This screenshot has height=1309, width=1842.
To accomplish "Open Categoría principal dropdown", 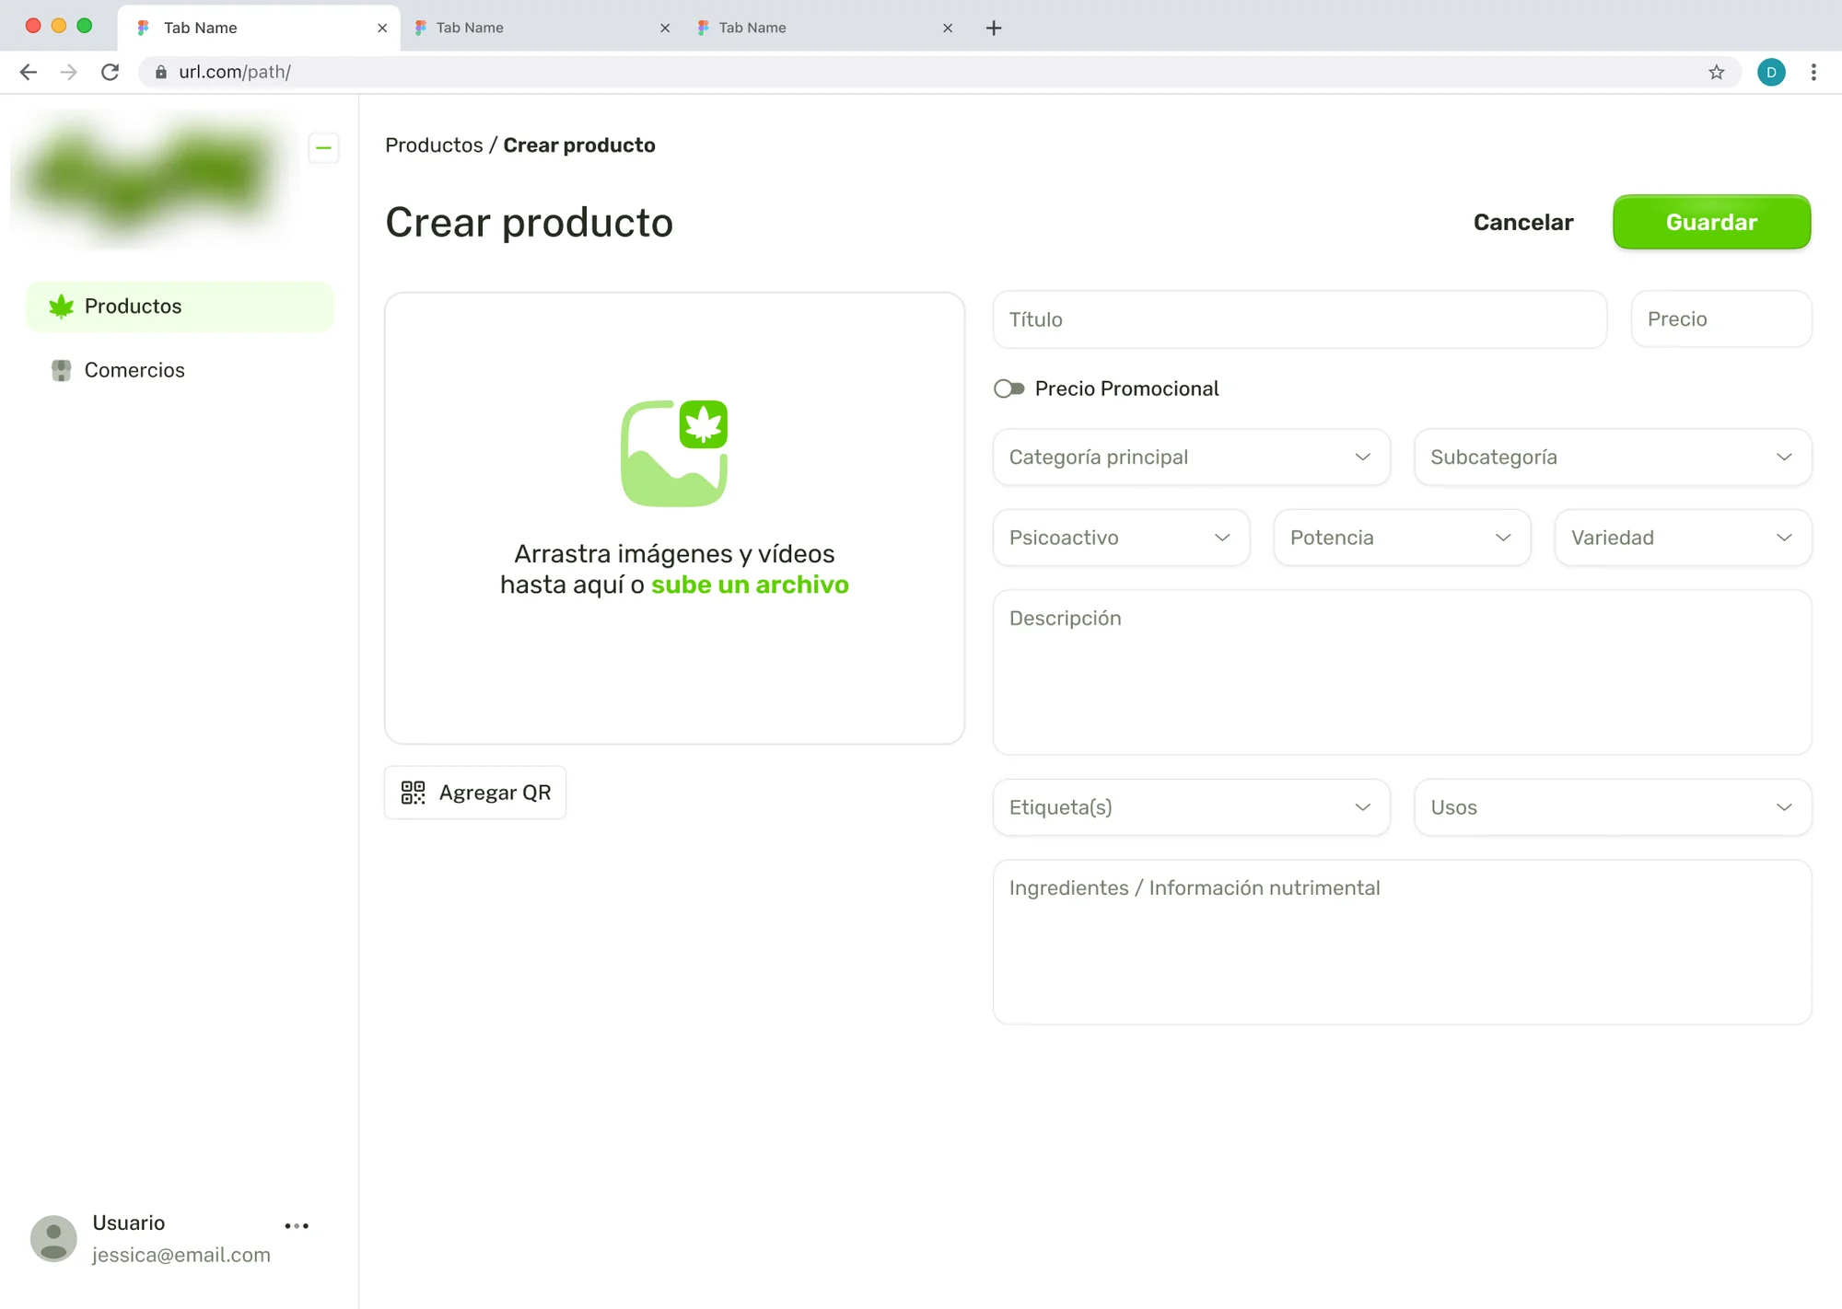I will click(x=1192, y=458).
